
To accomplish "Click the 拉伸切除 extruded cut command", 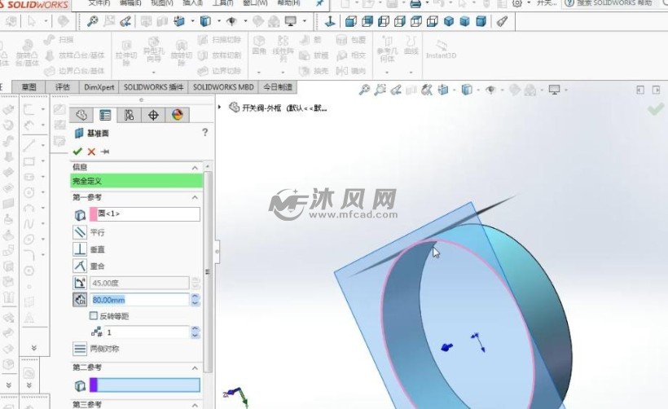I will coord(126,53).
